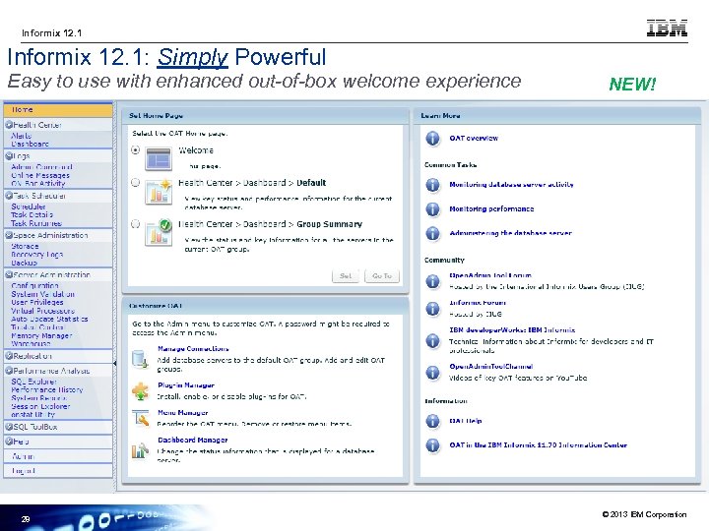Open User Privileges in the sidebar
709x531 pixels.
[x=37, y=303]
